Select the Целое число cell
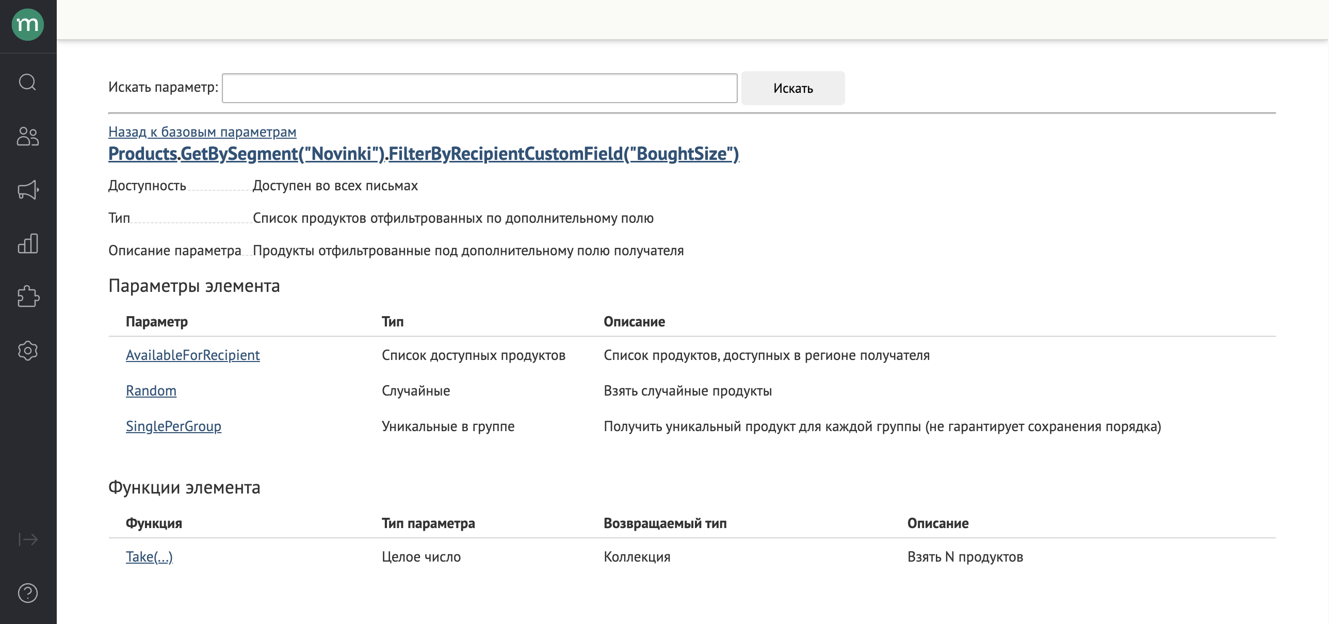 (x=422, y=557)
